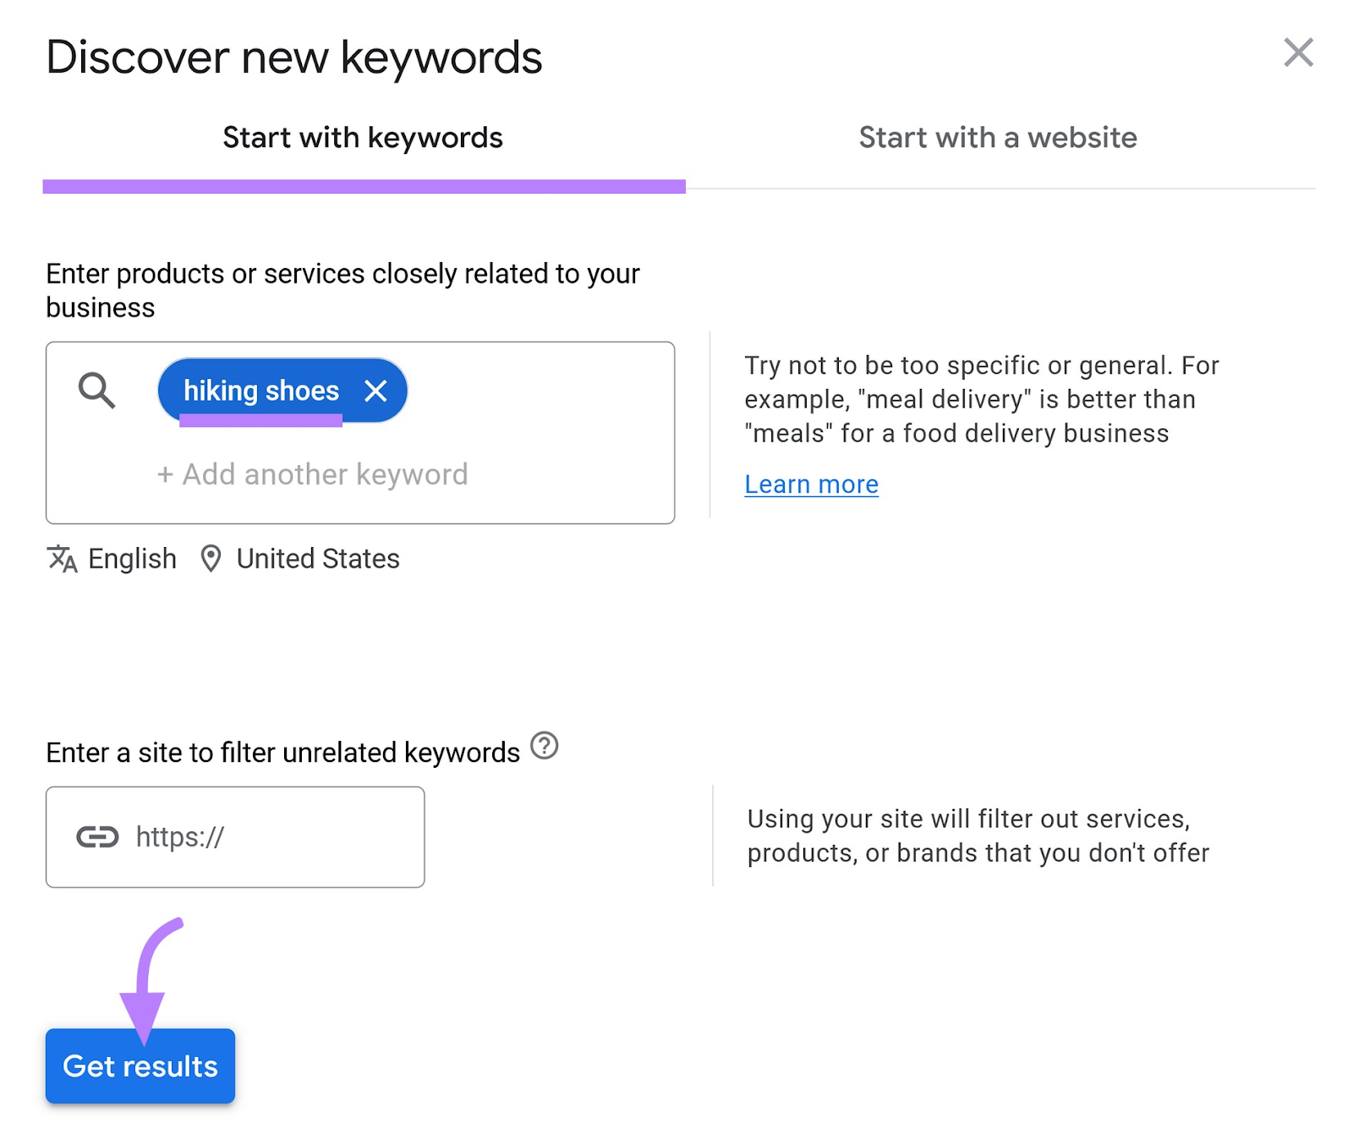This screenshot has width=1353, height=1134.
Task: Select the Start with keywords tab
Action: 362,137
